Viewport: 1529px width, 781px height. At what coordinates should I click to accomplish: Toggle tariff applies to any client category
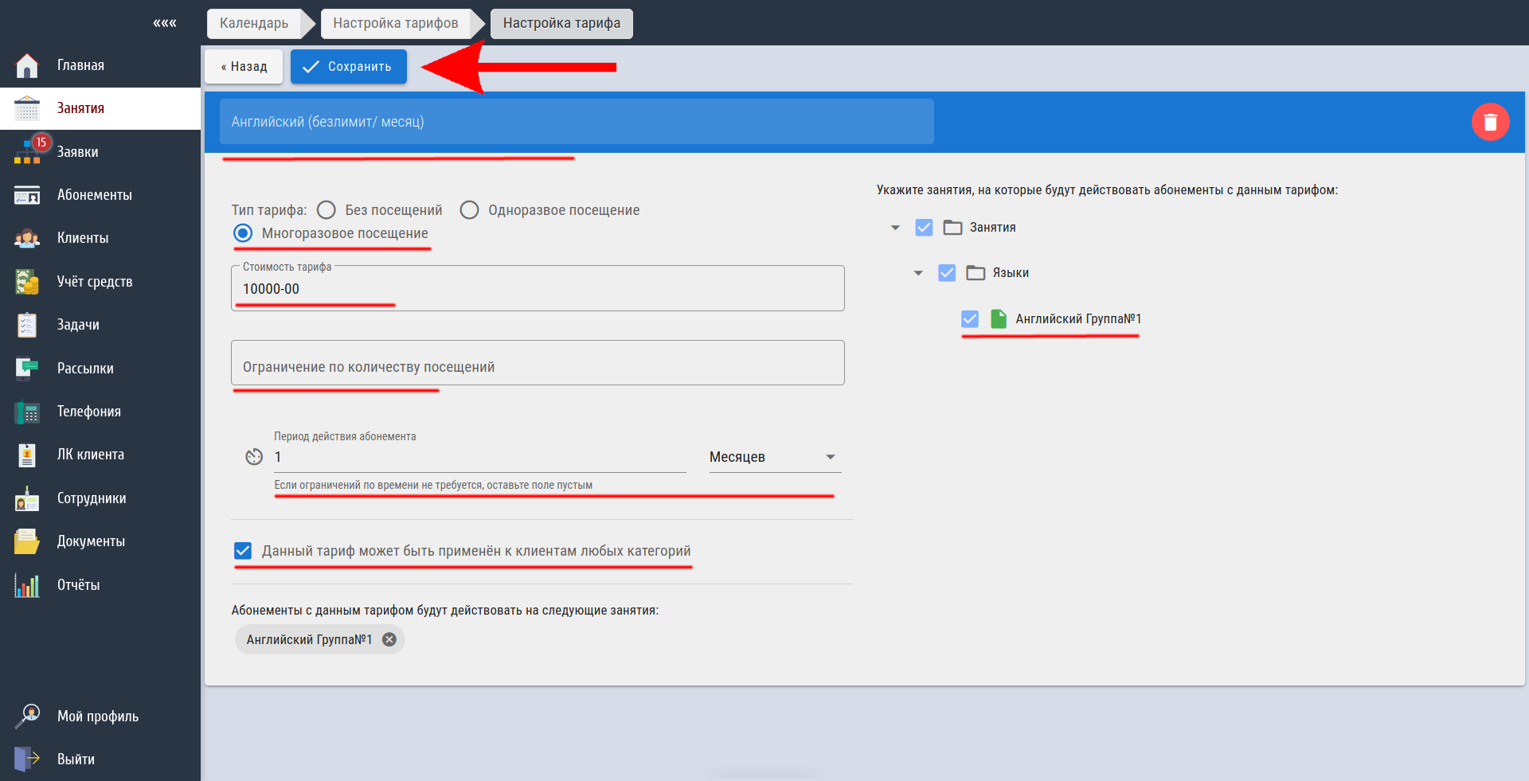pos(243,551)
